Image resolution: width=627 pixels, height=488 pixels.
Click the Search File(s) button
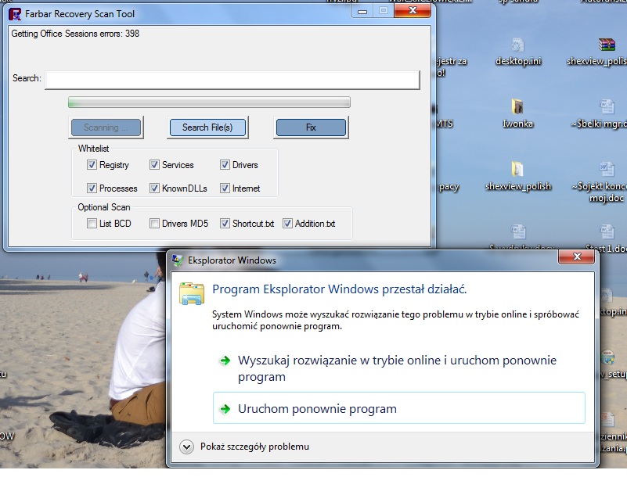(207, 127)
